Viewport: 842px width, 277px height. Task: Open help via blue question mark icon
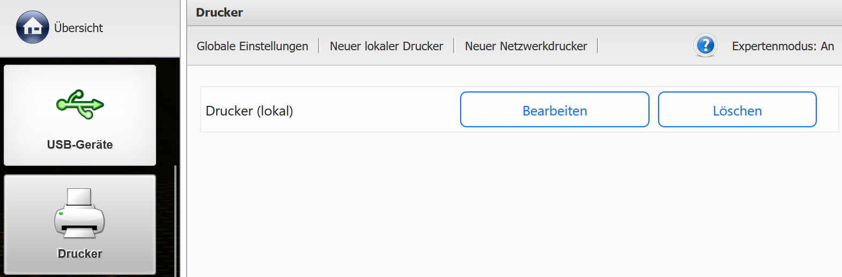[705, 45]
